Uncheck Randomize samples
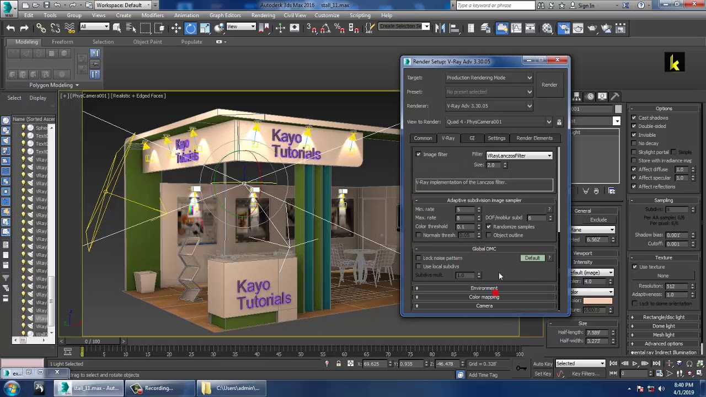The image size is (706, 397). click(489, 227)
